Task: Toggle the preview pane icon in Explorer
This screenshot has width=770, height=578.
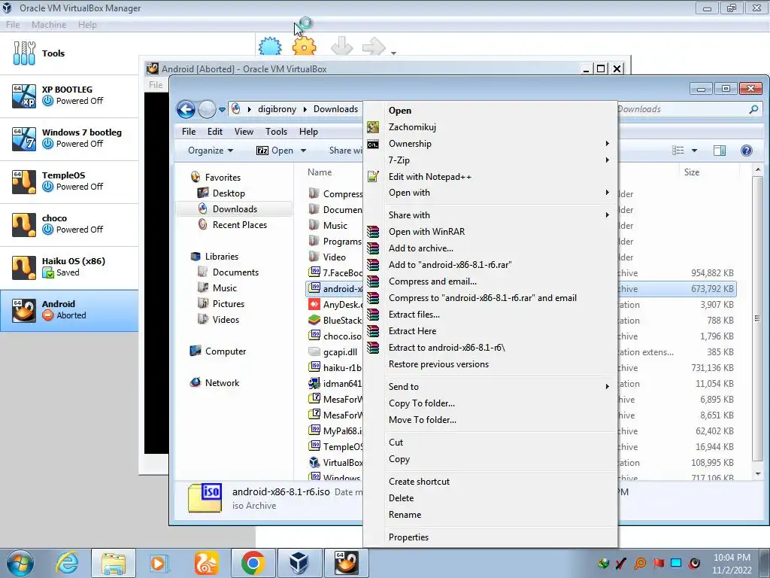Action: [x=720, y=151]
